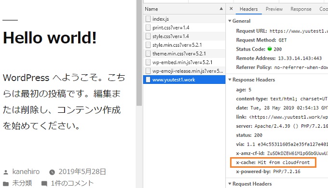Screen dimensions: 328x188
Task: Click the Referrer Policy value
Action: (x=301, y=67)
